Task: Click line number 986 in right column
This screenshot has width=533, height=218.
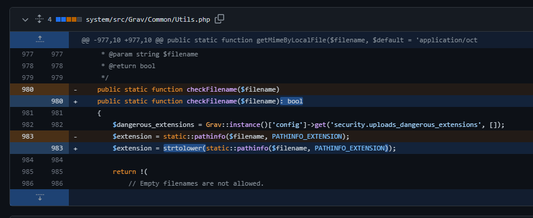Action: [56, 183]
